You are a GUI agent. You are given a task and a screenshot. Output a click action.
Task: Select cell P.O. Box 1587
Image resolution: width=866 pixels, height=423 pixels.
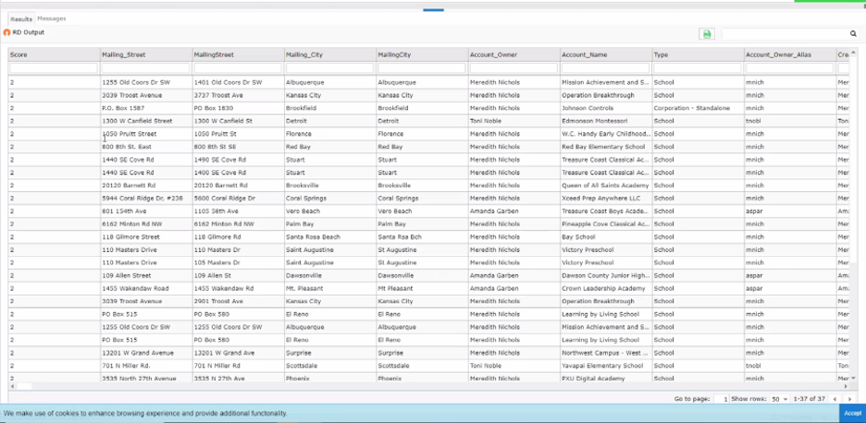click(x=146, y=108)
